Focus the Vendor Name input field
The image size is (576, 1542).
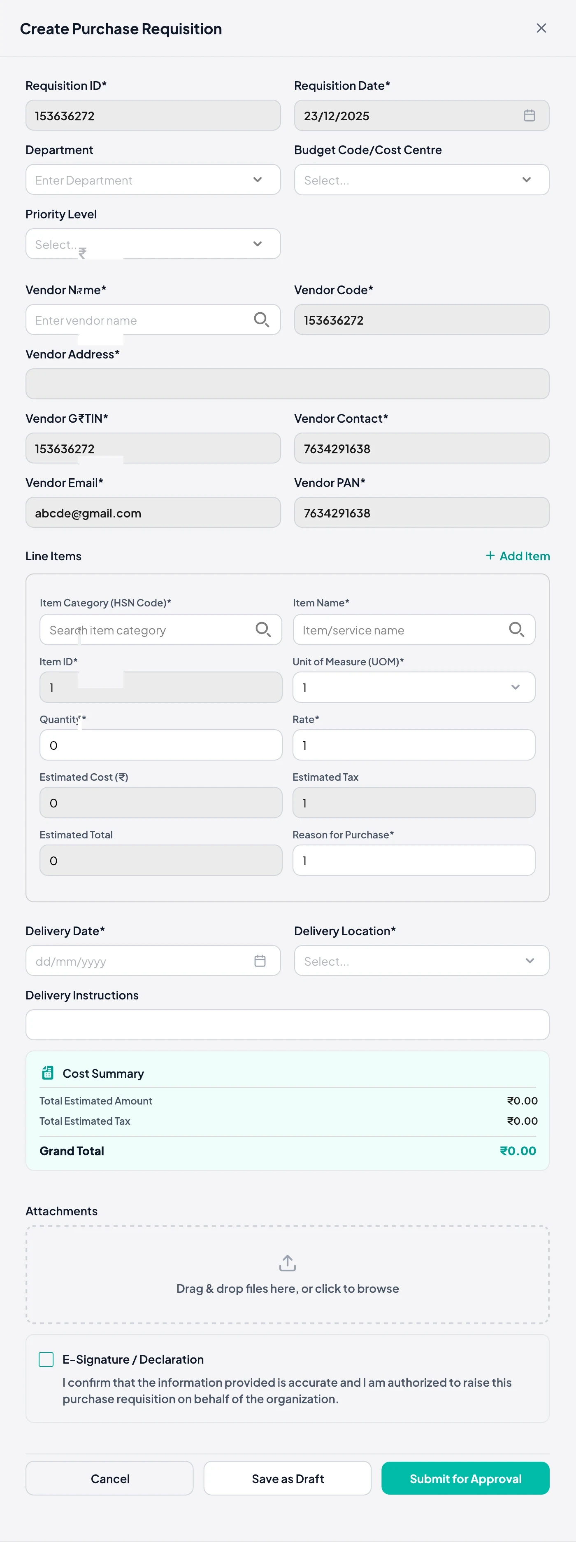click(x=153, y=320)
